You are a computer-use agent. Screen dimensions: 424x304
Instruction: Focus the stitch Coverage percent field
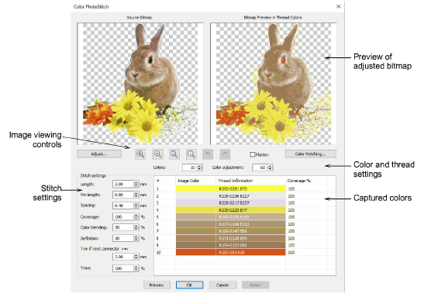123,216
